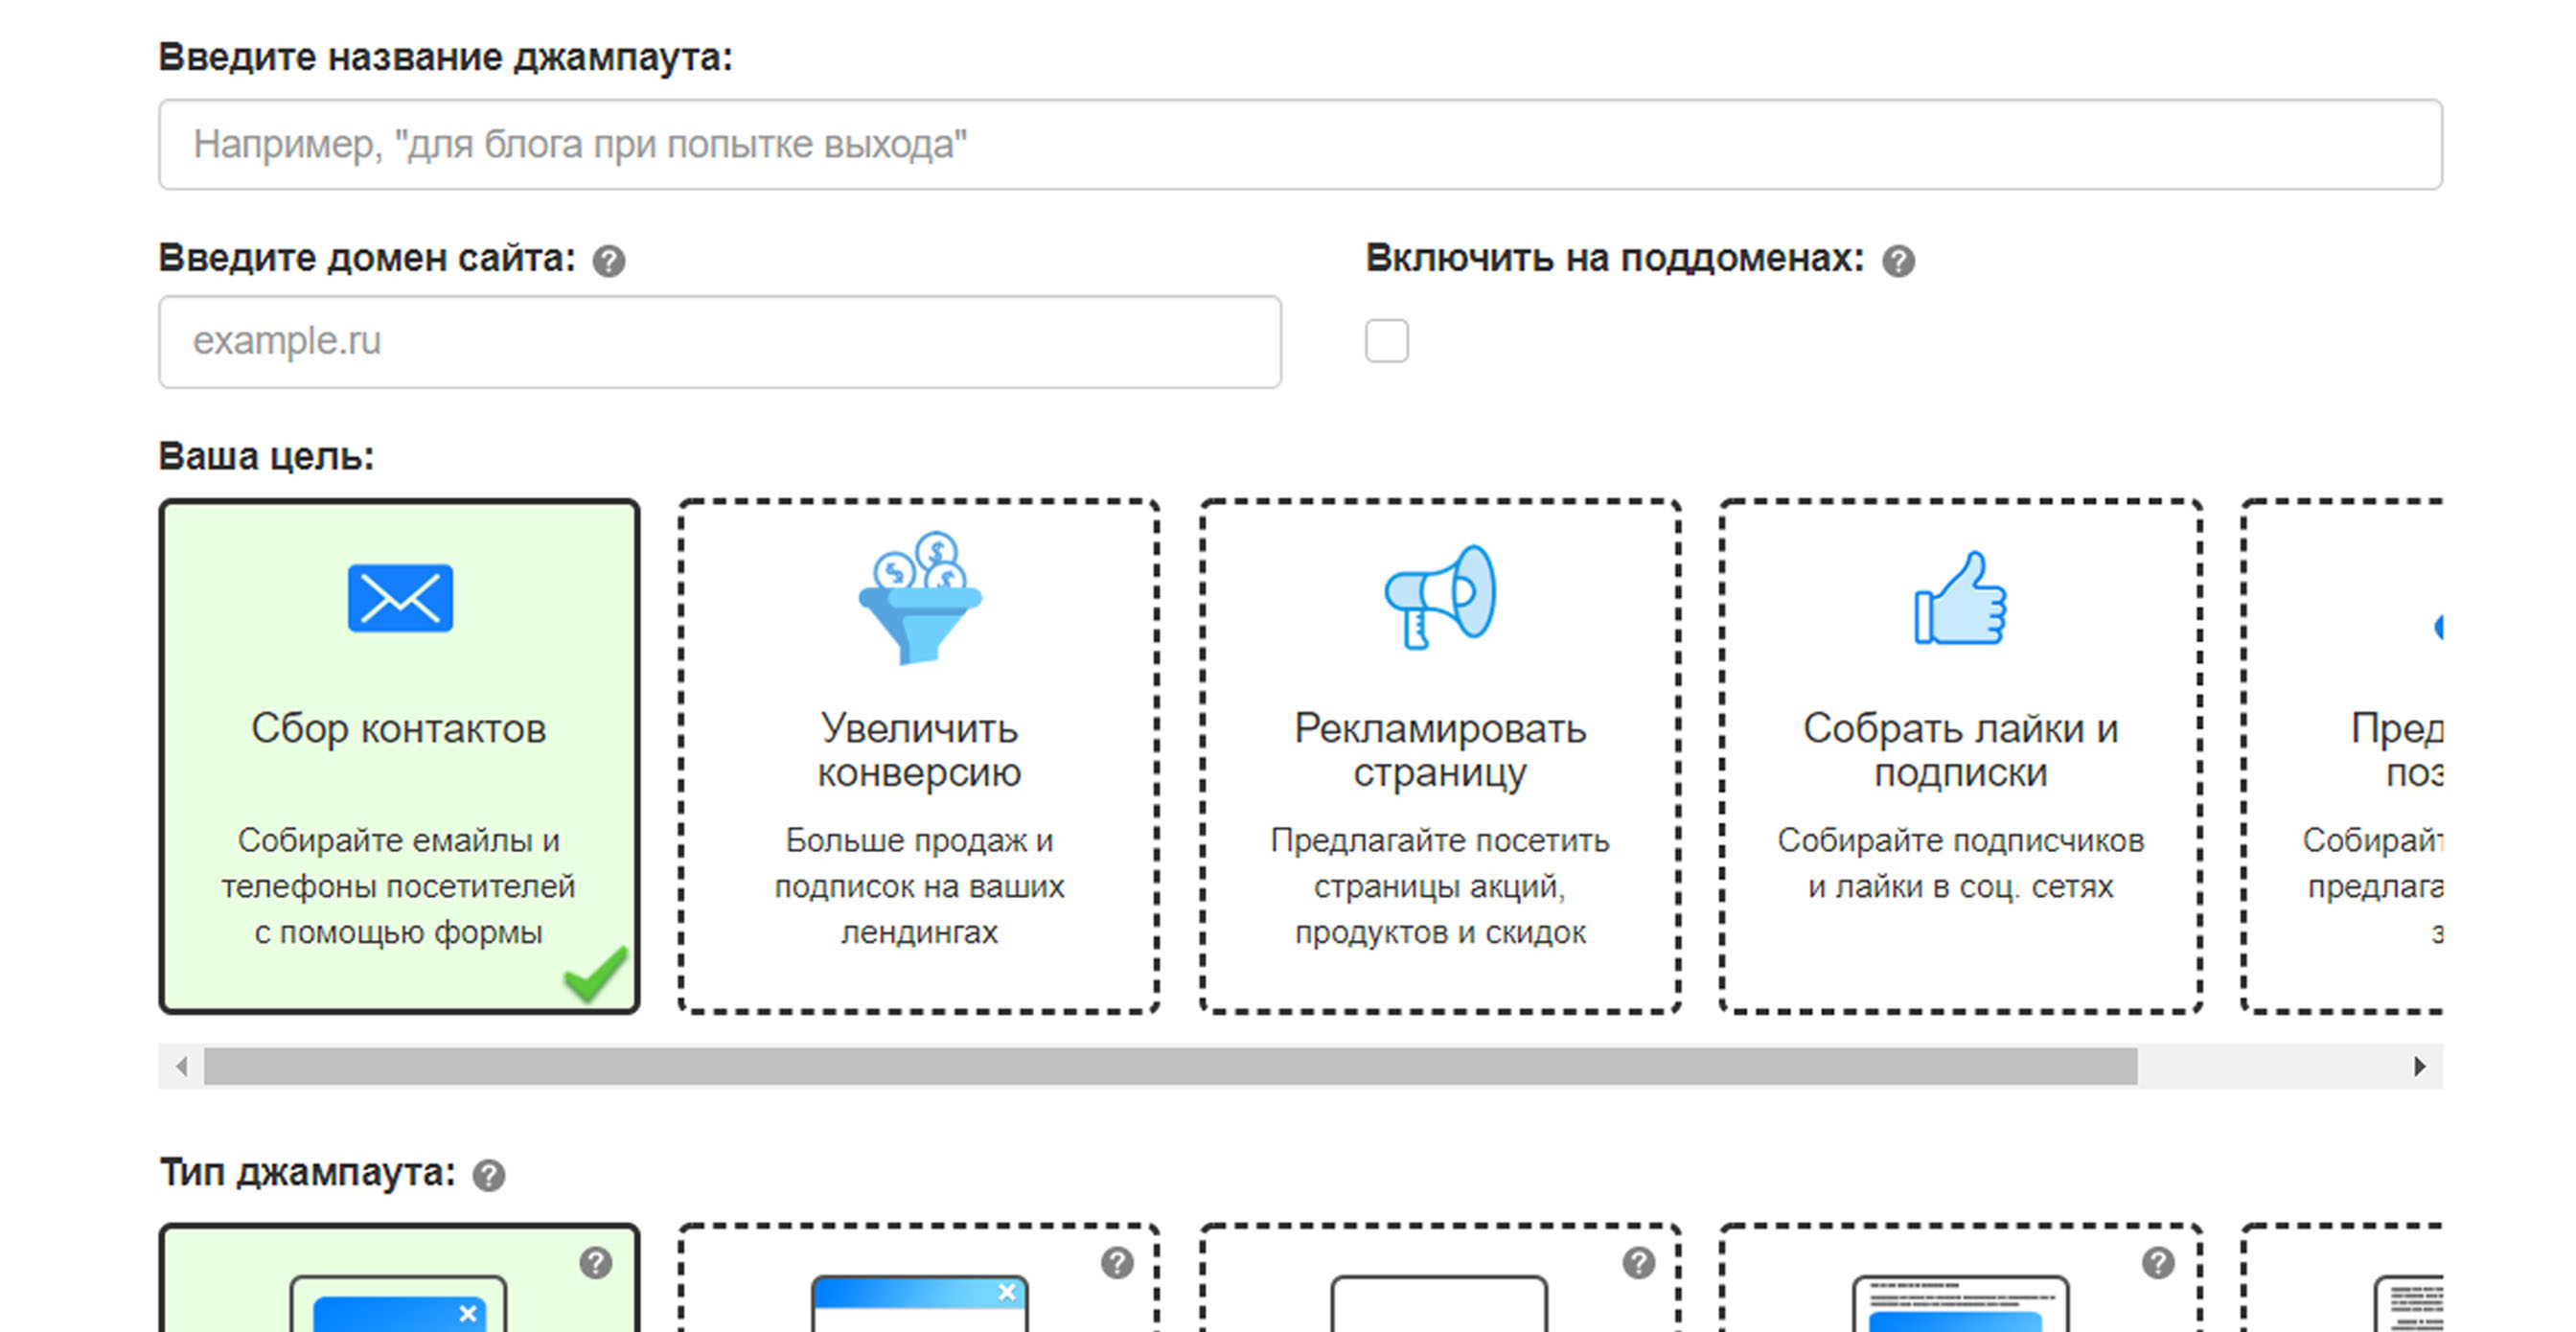
Task: Click help icon on second jumpout type card
Action: 1117,1263
